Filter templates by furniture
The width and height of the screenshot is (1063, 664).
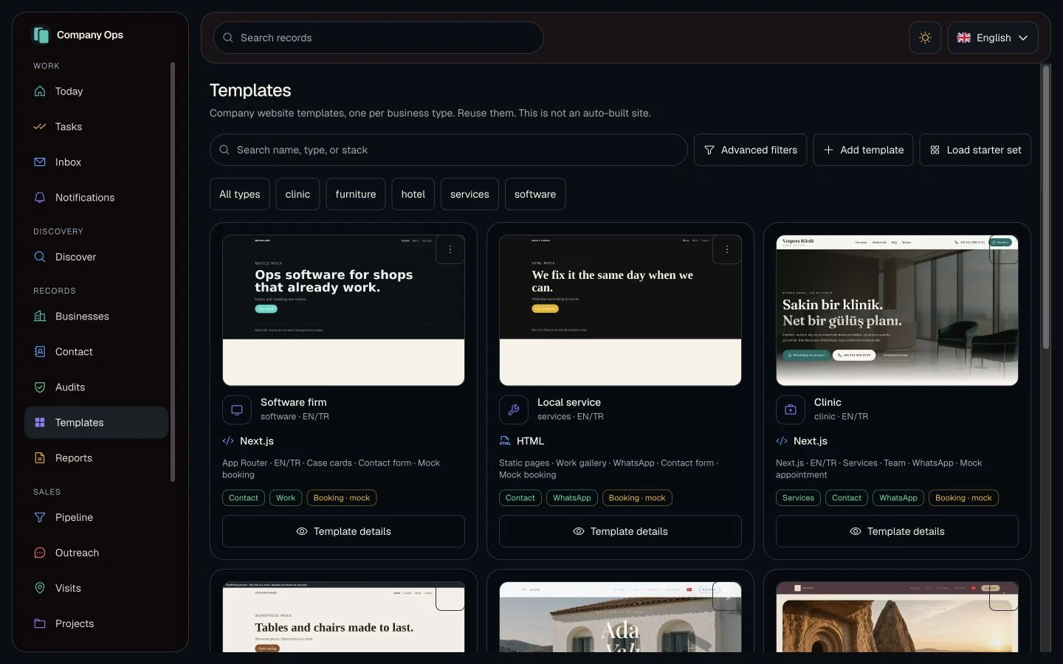pyautogui.click(x=356, y=194)
